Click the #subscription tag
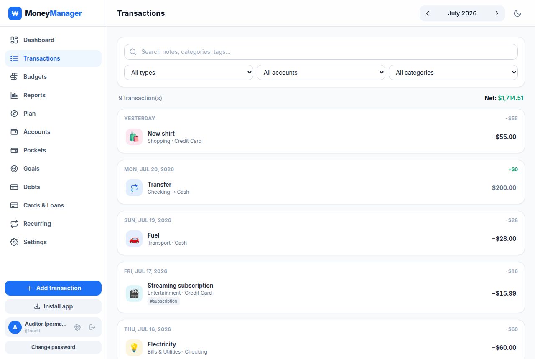The height and width of the screenshot is (359, 535). 163,301
